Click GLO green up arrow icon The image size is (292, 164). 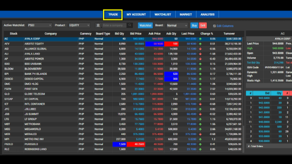click(x=200, y=94)
